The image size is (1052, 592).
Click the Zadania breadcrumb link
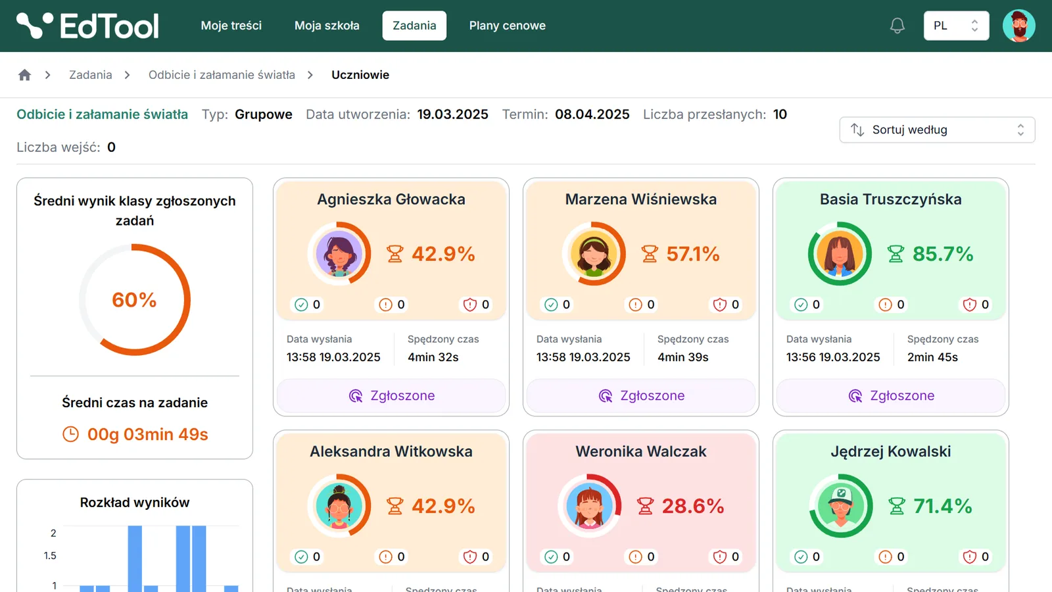pyautogui.click(x=91, y=75)
